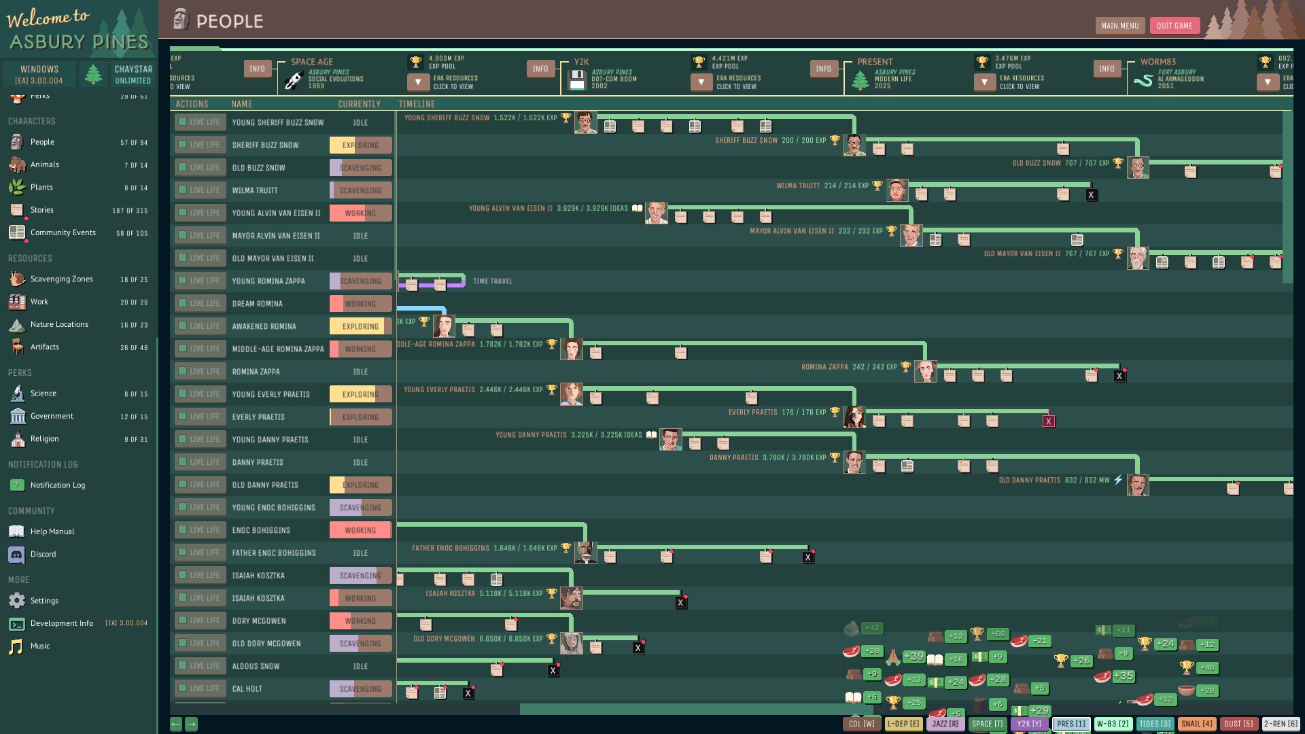The width and height of the screenshot is (1305, 734).
Task: Click the Music icon in the sidebar
Action: pos(16,646)
